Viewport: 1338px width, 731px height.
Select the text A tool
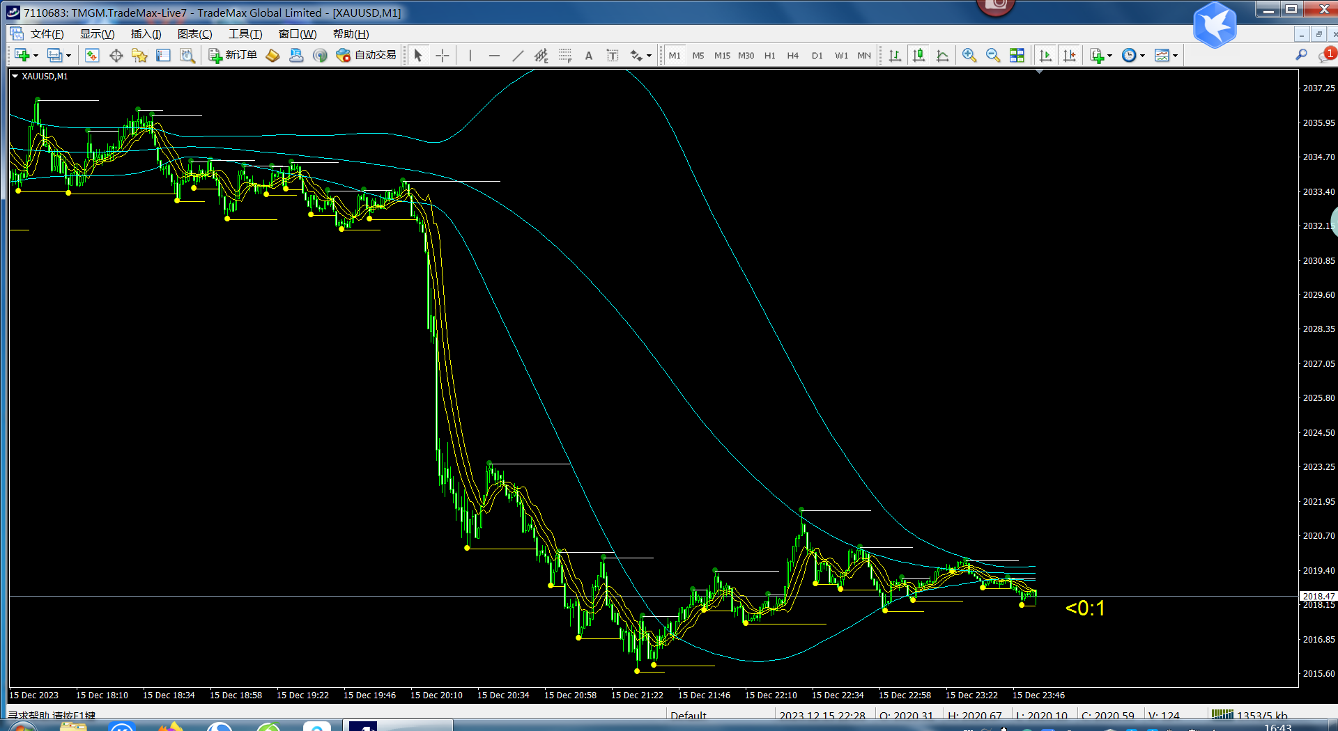589,55
